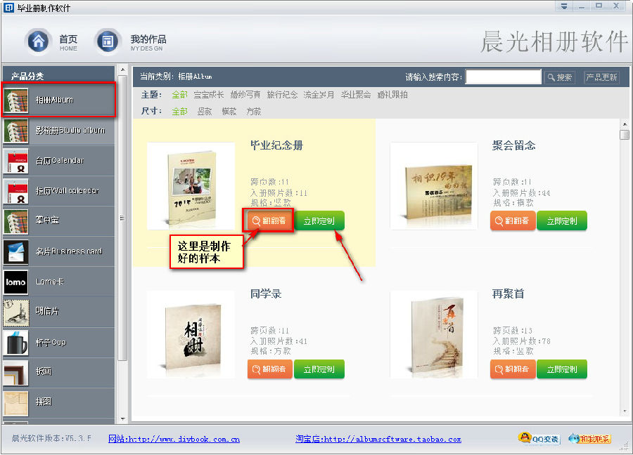Customize 同学录 with 立即定制 button
Viewport: 633px width, 455px height.
[x=319, y=369]
